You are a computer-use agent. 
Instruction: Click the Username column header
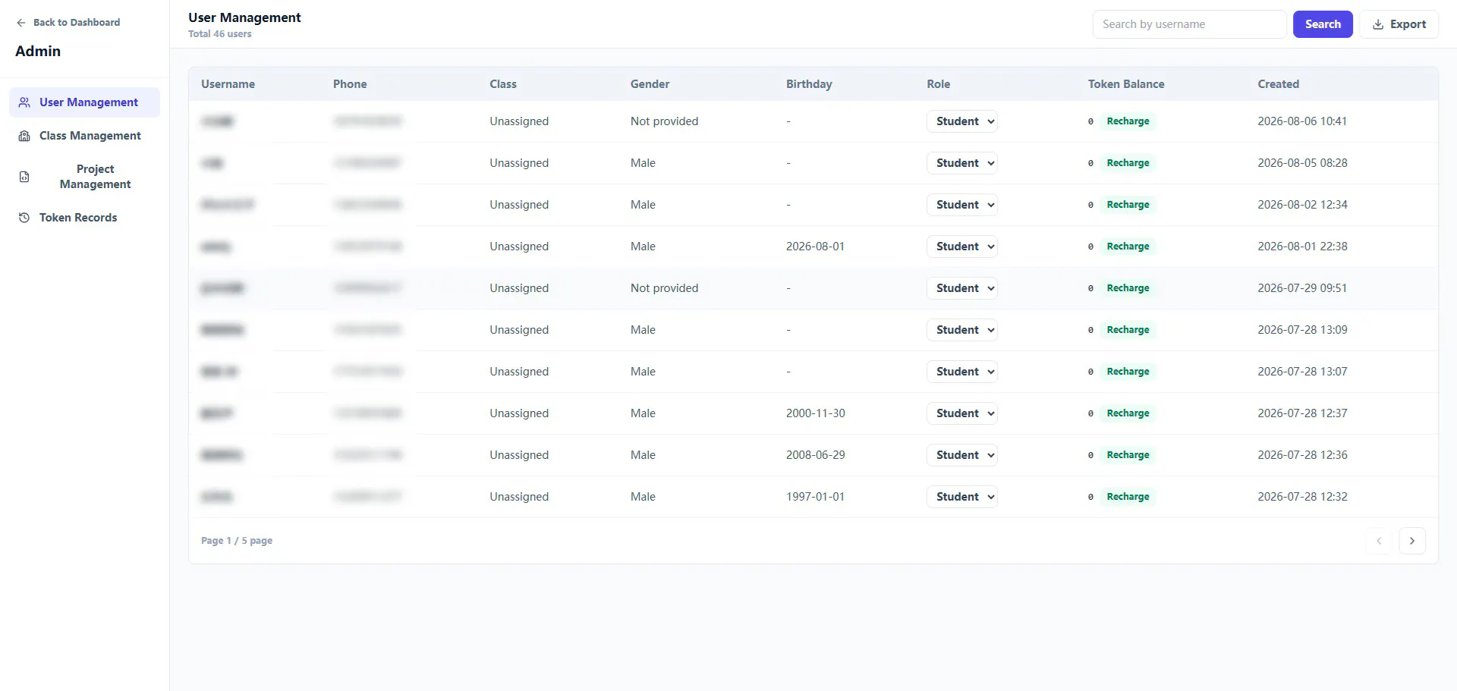pos(228,84)
